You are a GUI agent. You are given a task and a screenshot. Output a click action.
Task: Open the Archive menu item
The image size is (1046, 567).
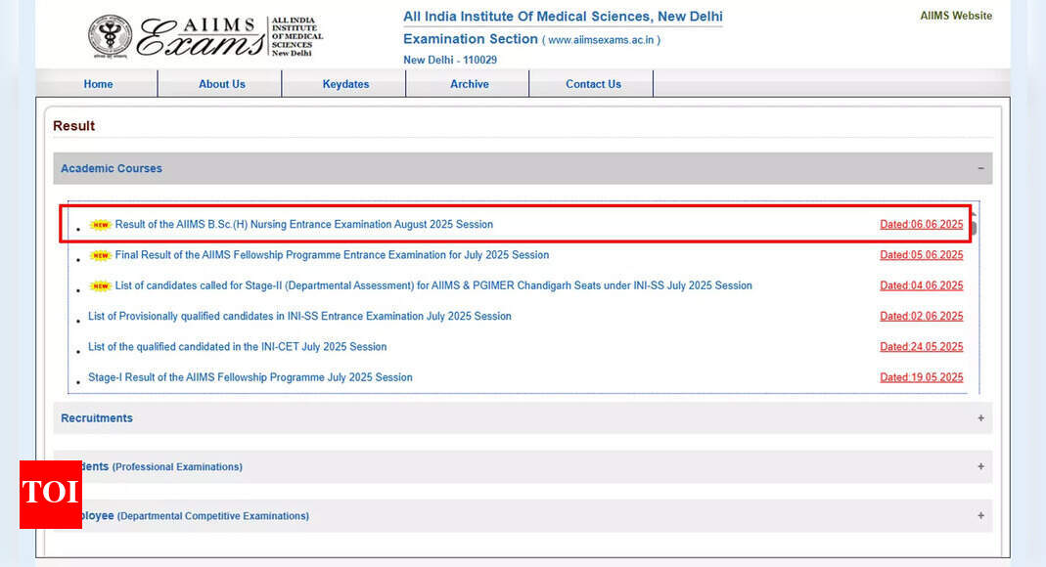click(x=470, y=84)
